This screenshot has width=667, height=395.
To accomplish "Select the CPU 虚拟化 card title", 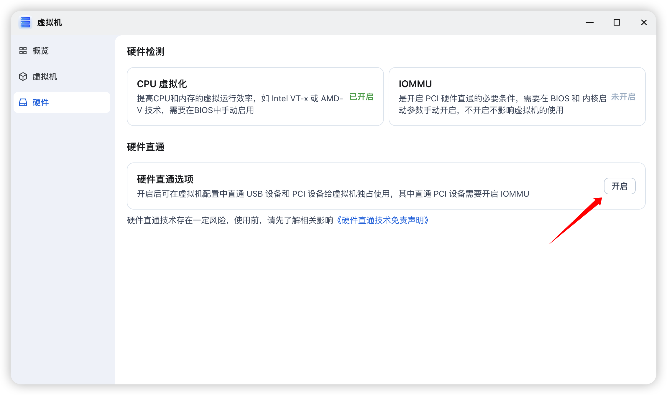I will tap(162, 84).
